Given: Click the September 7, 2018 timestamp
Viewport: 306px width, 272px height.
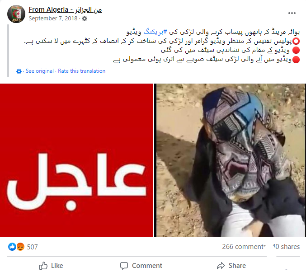Looking at the screenshot, I should [53, 19].
